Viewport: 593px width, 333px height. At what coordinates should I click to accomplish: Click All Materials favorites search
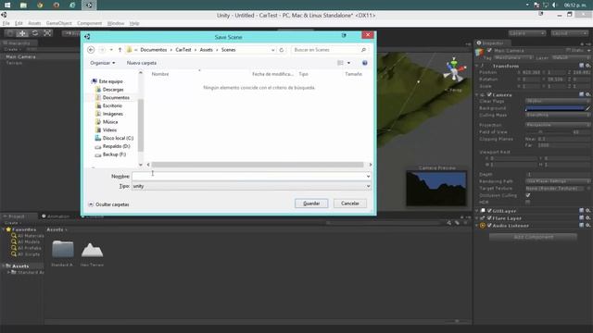point(27,236)
